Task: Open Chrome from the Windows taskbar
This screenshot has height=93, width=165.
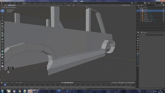Action: pos(20,91)
